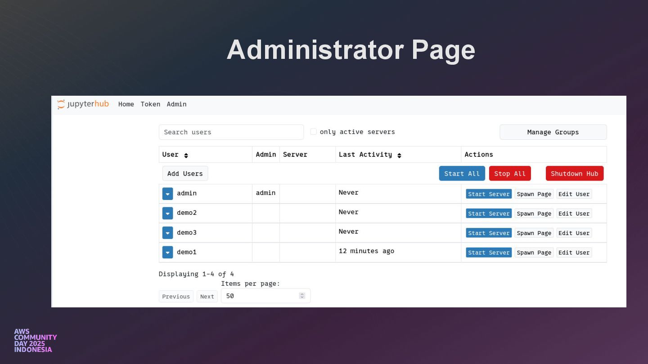Screen dimensions: 648x364
Task: Edit User for the demo3 row
Action: [574, 233]
